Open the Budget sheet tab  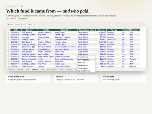coord(62,70)
